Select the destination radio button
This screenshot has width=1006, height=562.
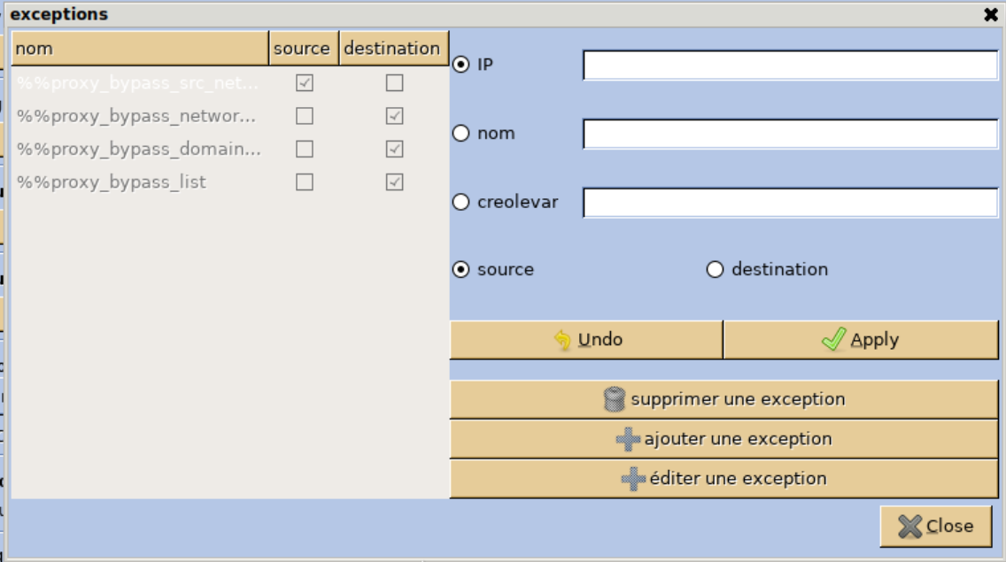pos(716,270)
